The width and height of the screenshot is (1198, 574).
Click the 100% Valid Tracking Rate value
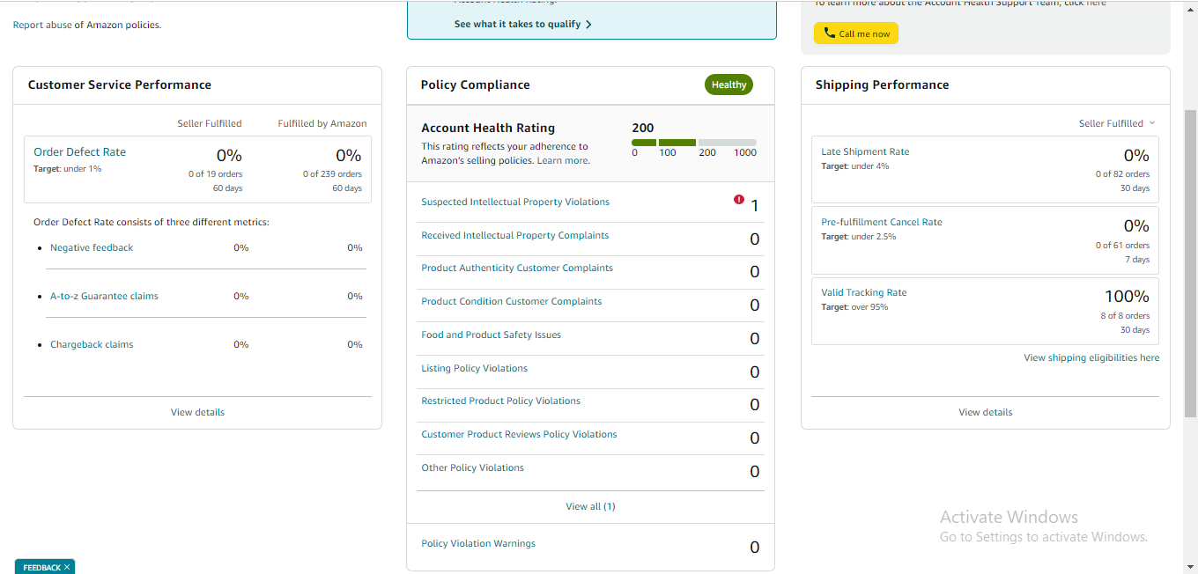pos(1127,297)
